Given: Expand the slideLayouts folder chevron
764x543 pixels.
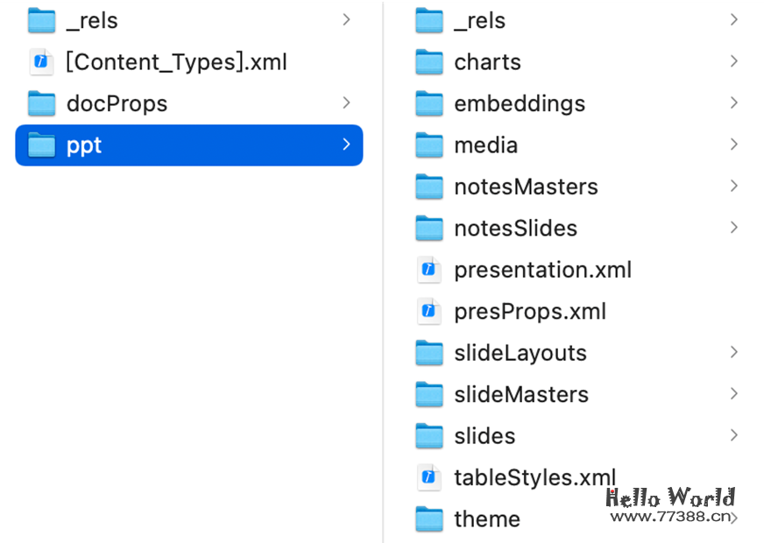Looking at the screenshot, I should coord(733,352).
